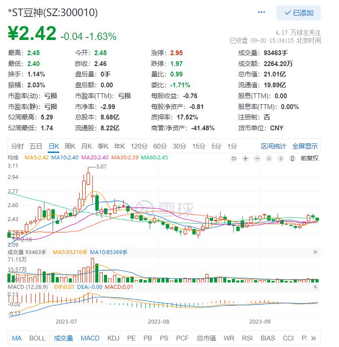Click the MA5:95216手 volume legend
The image size is (339, 347).
click(70, 252)
